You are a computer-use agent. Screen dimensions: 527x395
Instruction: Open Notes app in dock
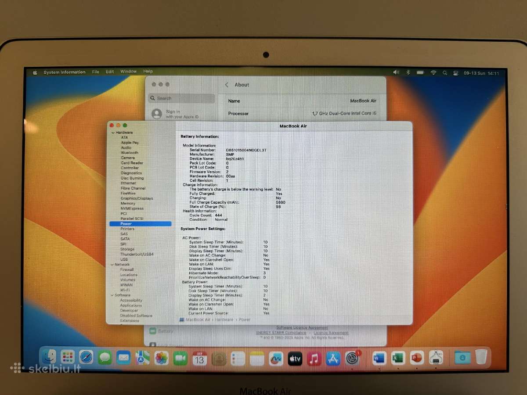[x=257, y=359]
